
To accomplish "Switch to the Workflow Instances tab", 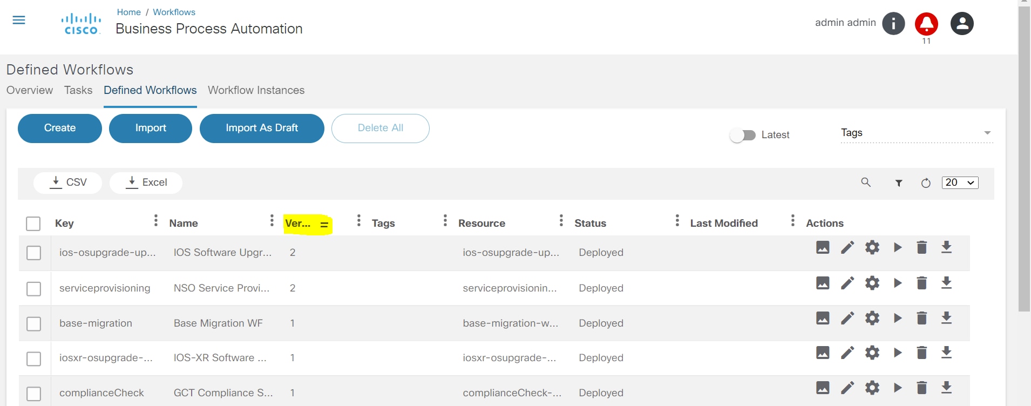I will [256, 90].
